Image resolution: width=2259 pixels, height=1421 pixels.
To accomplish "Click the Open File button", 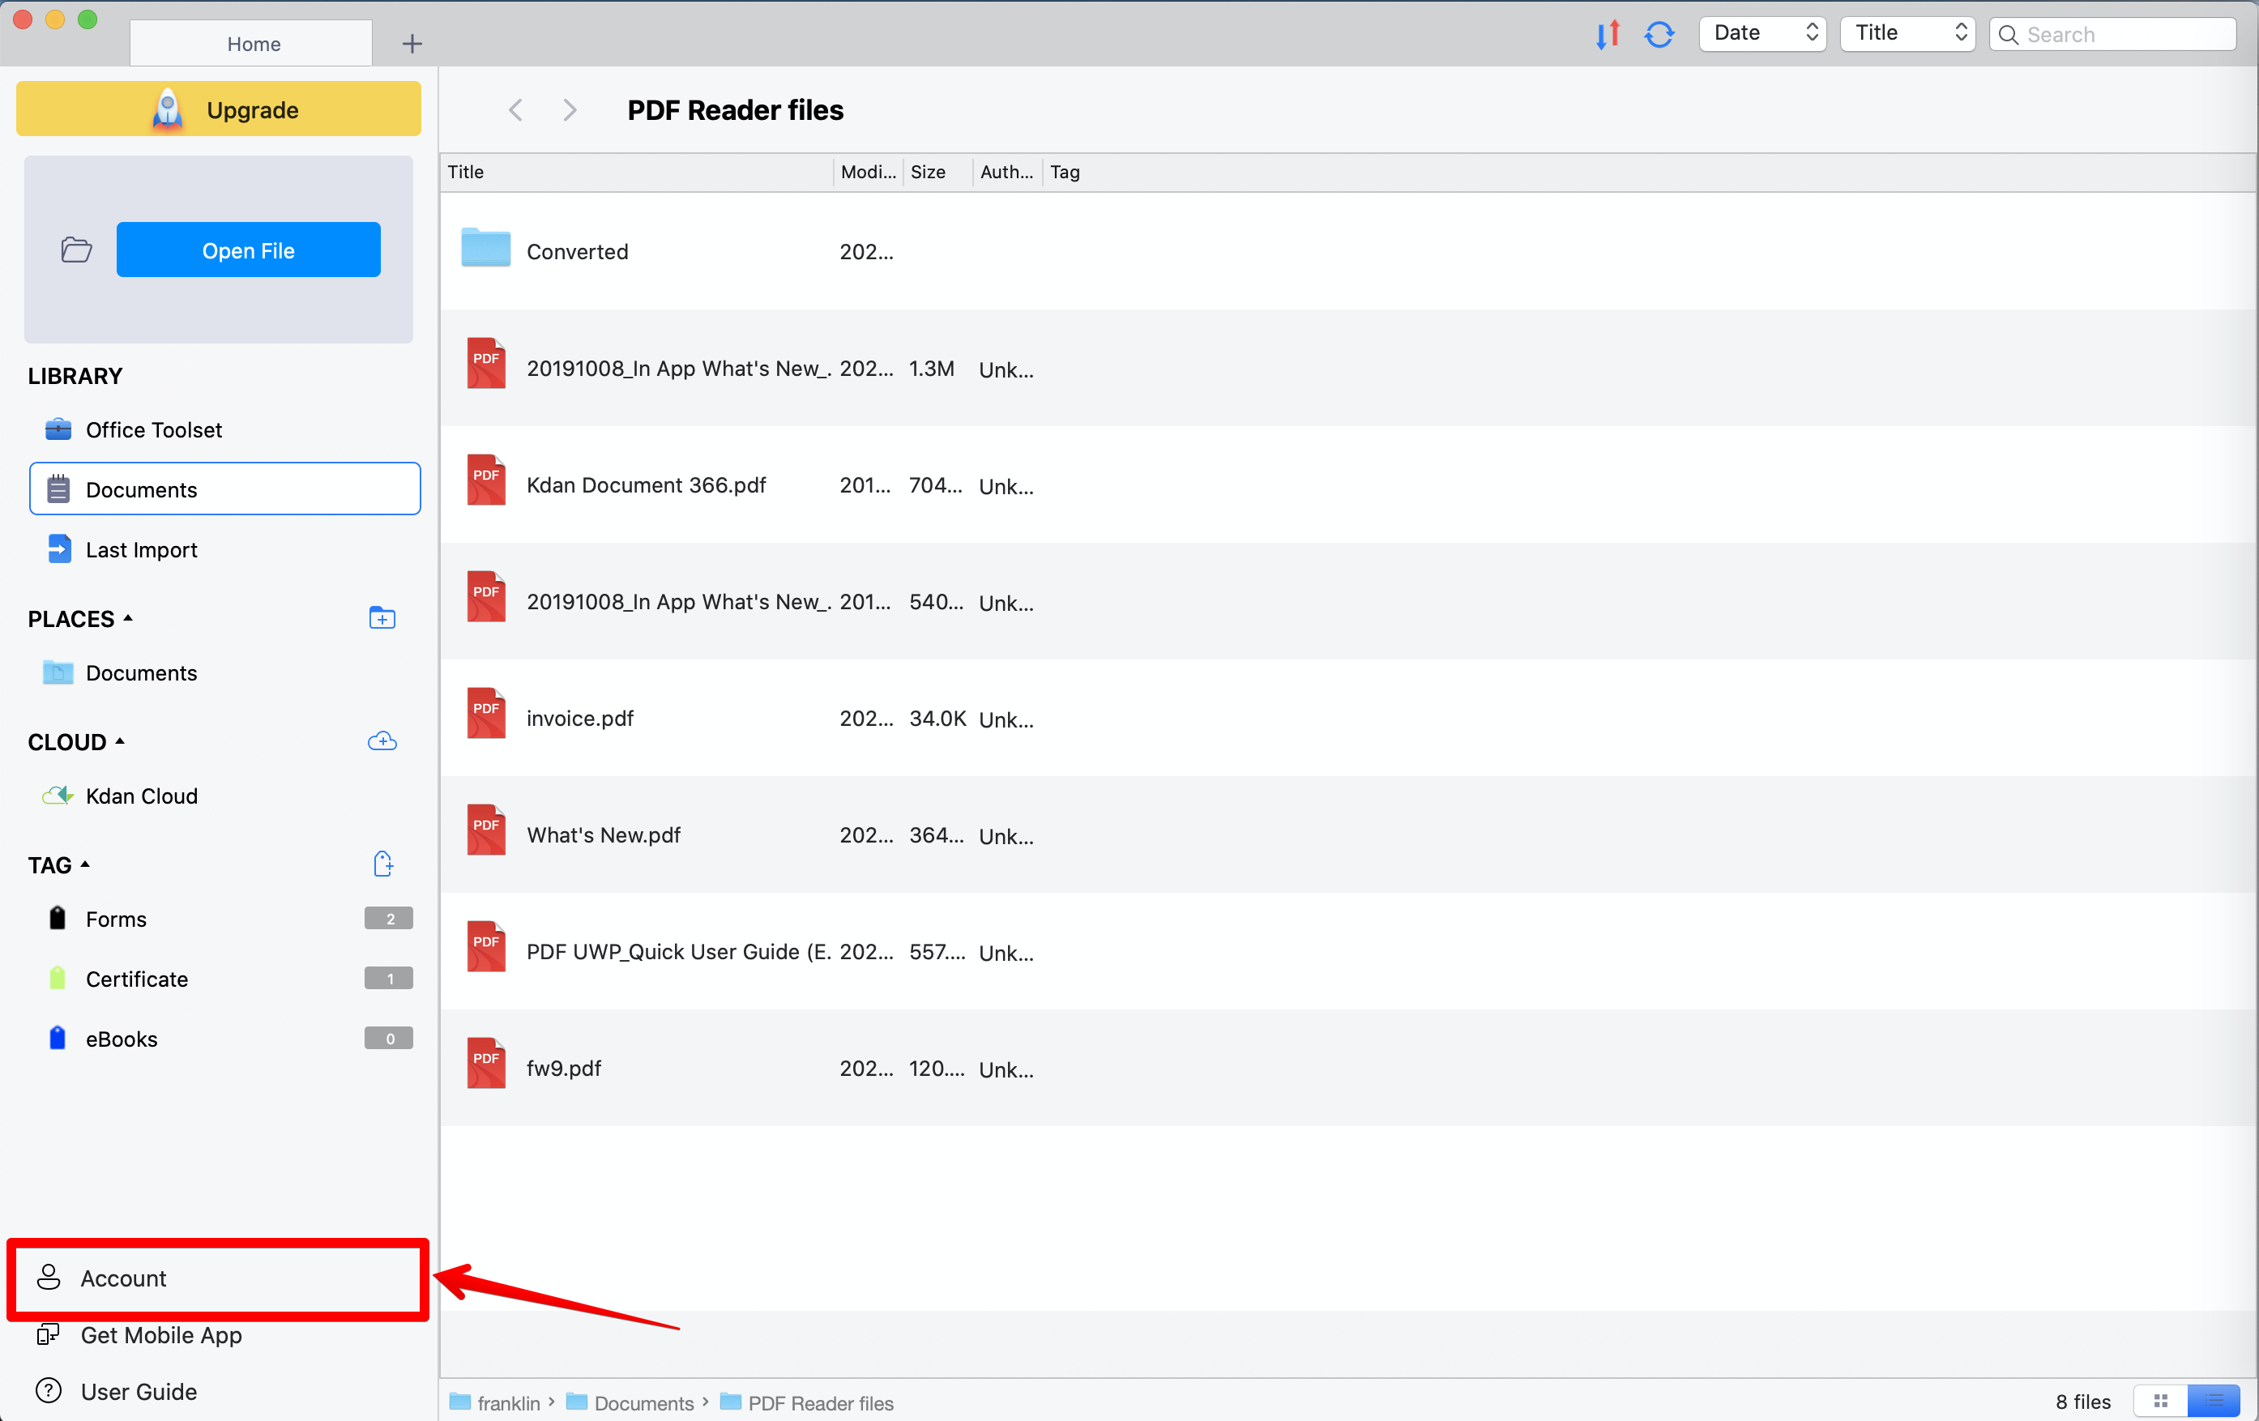I will [249, 250].
